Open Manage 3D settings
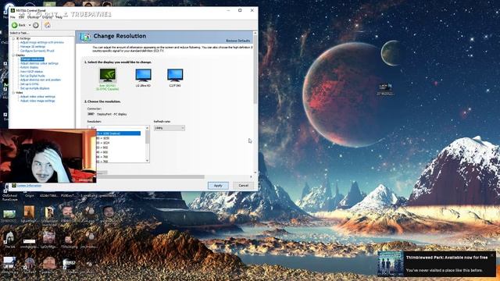Image resolution: width=500 pixels, height=281 pixels. tap(33, 47)
